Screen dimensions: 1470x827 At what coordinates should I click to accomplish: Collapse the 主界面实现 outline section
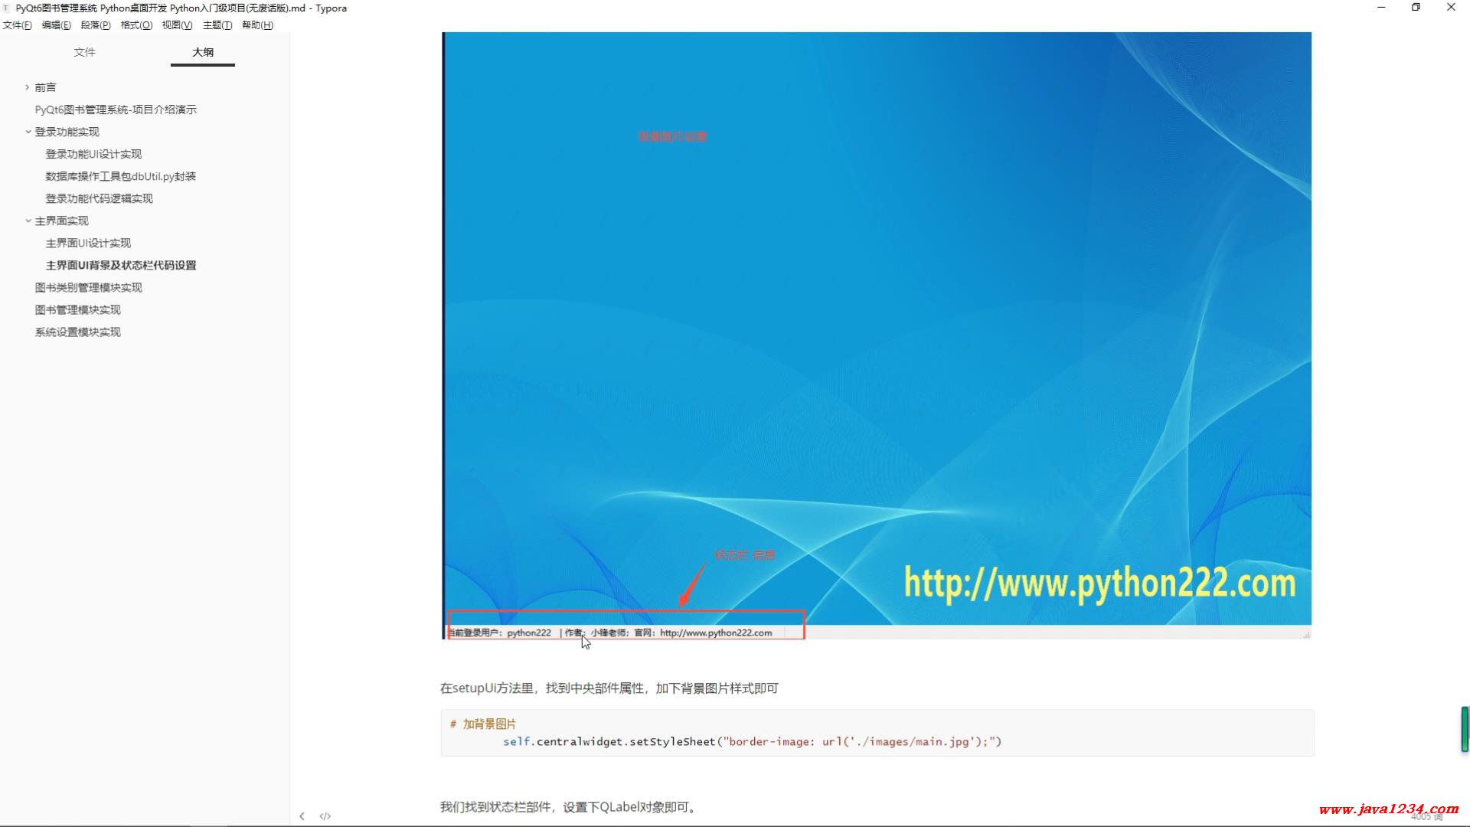click(x=28, y=221)
